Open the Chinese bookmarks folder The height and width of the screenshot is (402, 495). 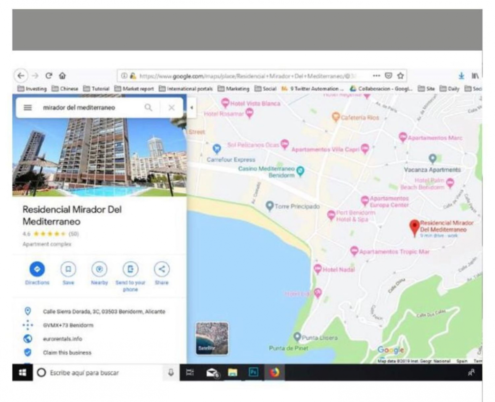pos(65,89)
